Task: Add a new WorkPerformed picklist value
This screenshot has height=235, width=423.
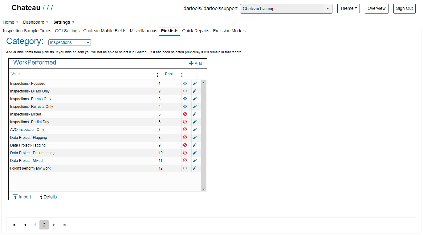Action: click(196, 64)
